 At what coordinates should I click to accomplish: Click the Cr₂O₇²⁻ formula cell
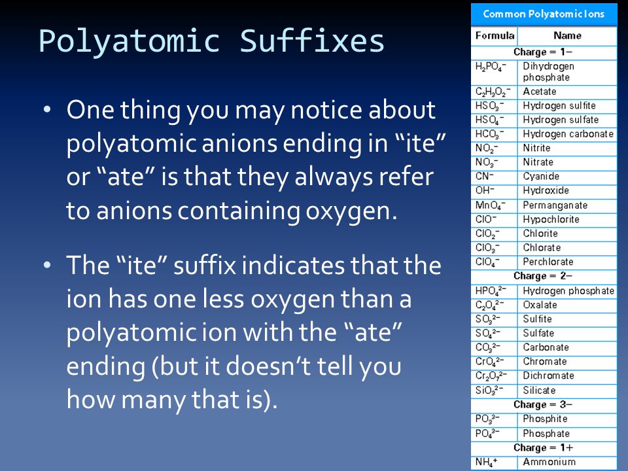495,375
